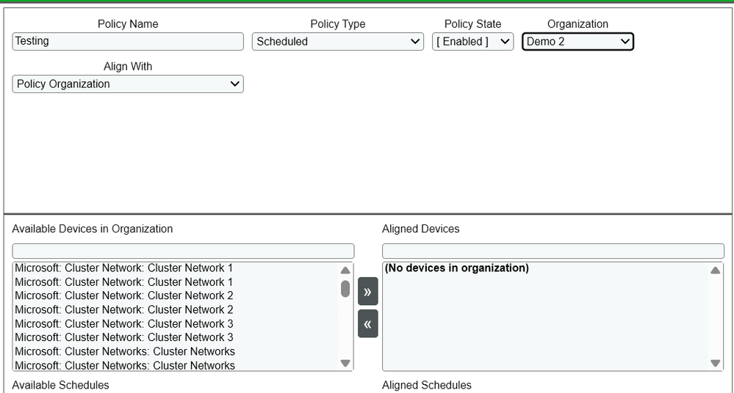The image size is (734, 393).
Task: Open the Policy Type dropdown
Action: coord(338,42)
